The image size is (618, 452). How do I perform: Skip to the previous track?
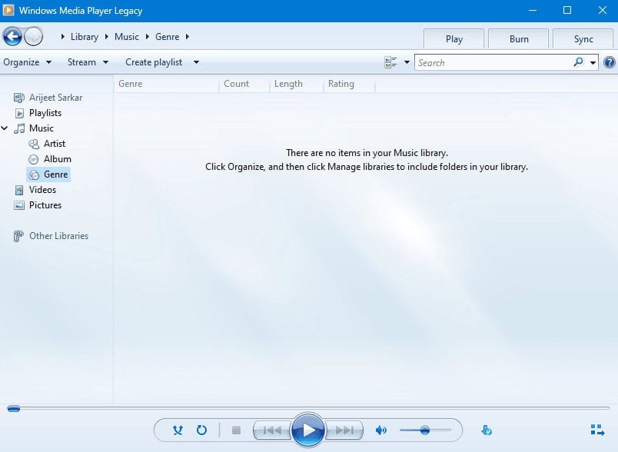pos(272,430)
